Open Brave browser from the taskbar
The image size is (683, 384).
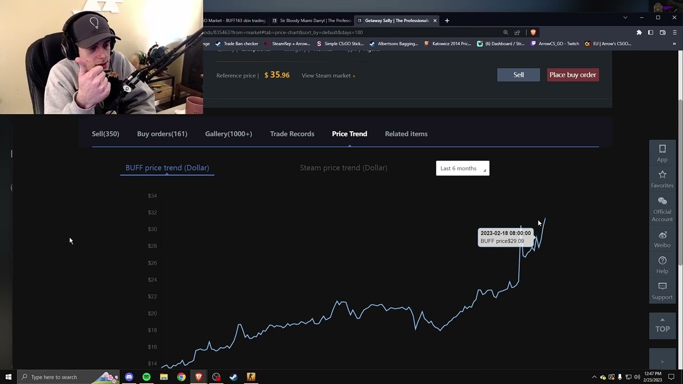(x=198, y=377)
